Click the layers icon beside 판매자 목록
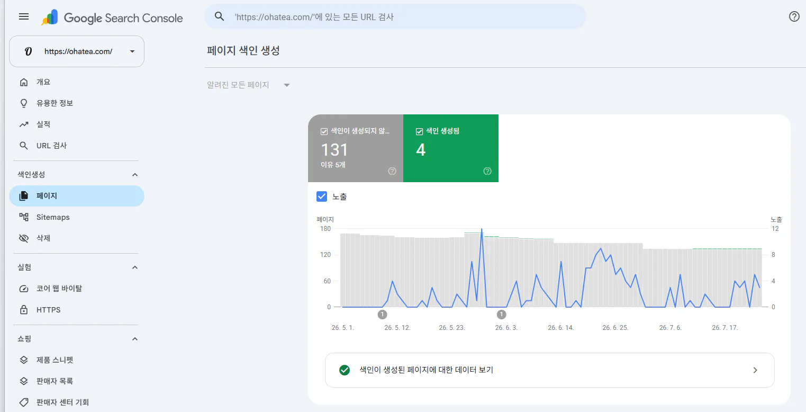Image resolution: width=806 pixels, height=412 pixels. point(23,381)
